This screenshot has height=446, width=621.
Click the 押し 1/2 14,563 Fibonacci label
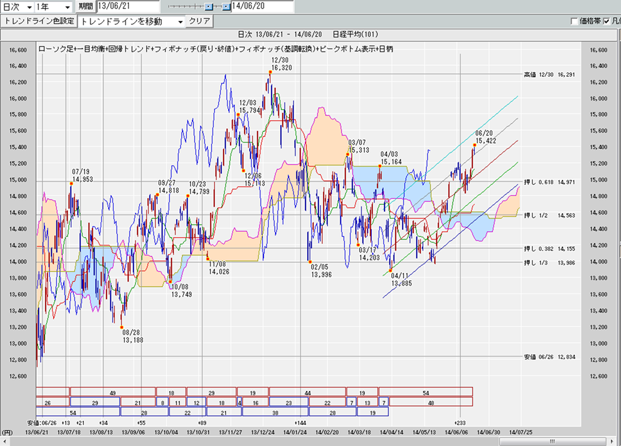tap(550, 216)
